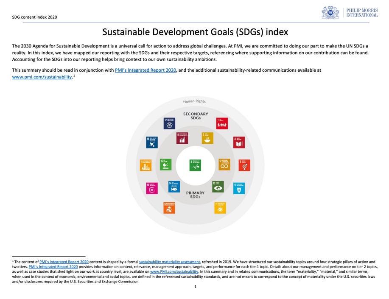Screen dimensions: 389x299
Task: Click the SDG 2 Zero Hunger icon
Action: [x=207, y=138]
